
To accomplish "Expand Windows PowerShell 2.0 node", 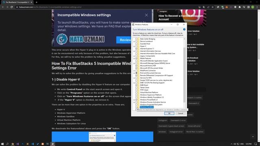I will [134, 100].
